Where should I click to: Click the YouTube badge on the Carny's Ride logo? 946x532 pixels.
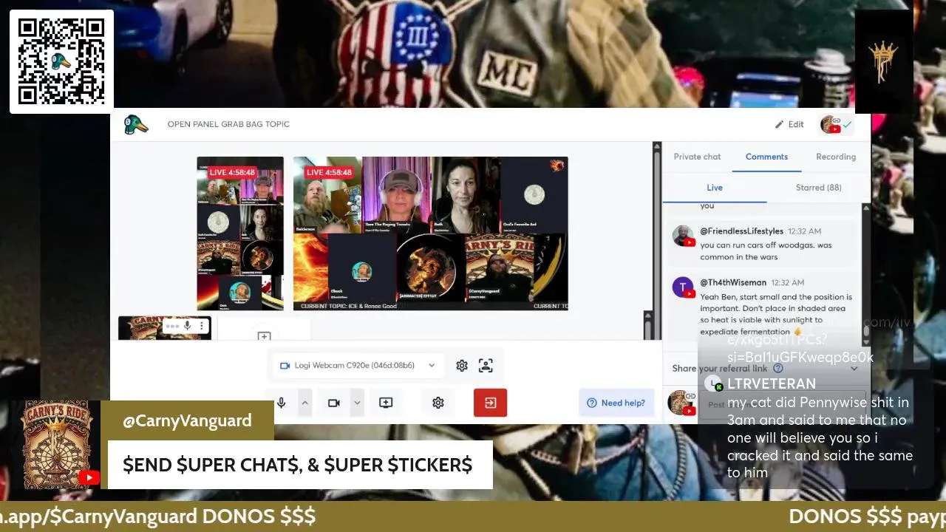(89, 478)
